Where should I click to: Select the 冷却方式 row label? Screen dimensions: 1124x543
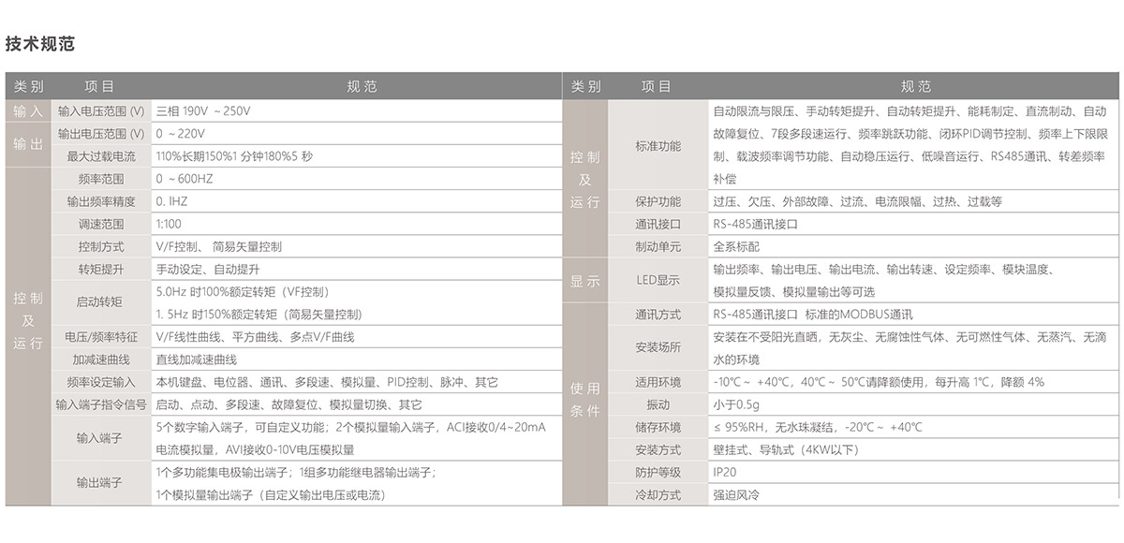pos(658,495)
